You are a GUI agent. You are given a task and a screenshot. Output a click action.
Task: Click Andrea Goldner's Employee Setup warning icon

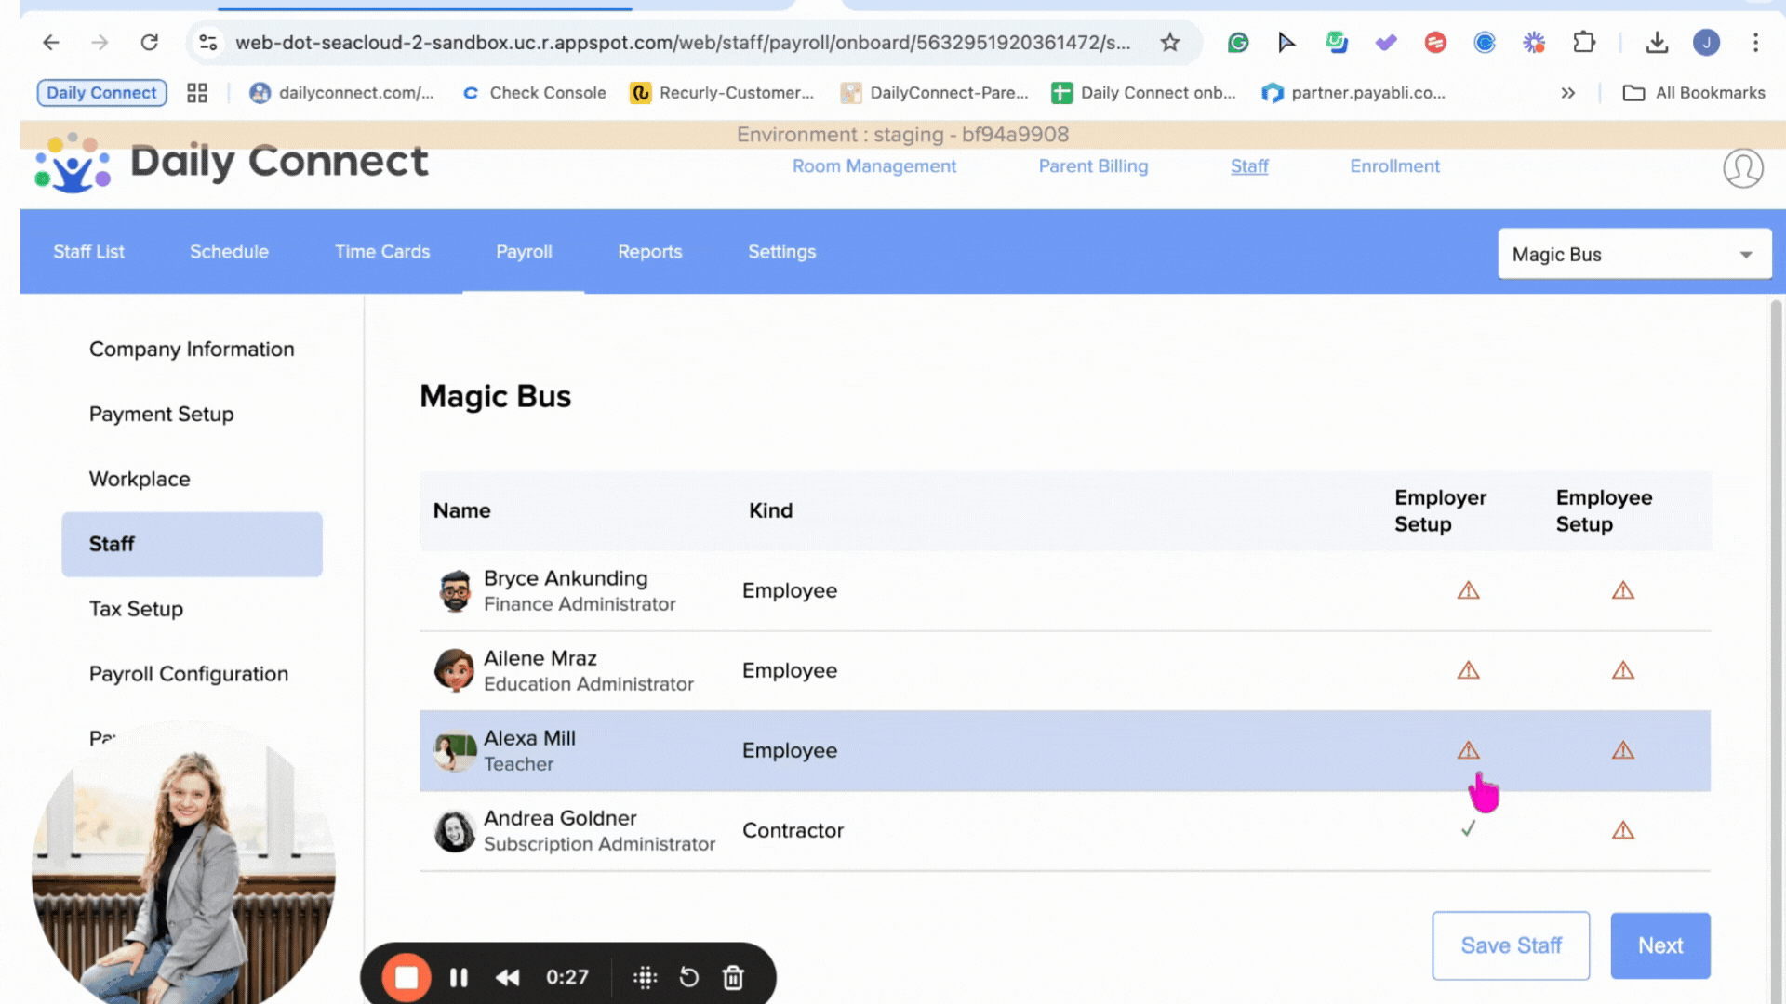click(x=1622, y=831)
